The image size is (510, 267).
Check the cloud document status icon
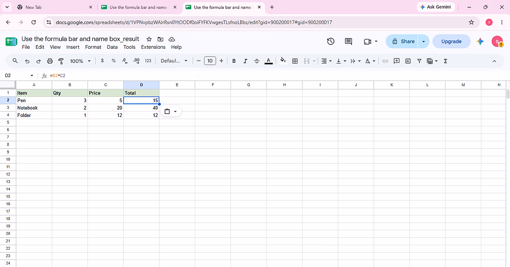point(172,39)
